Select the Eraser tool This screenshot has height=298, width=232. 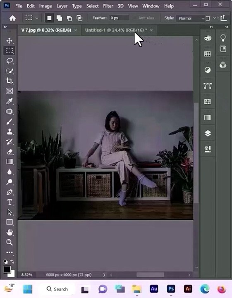[10, 152]
